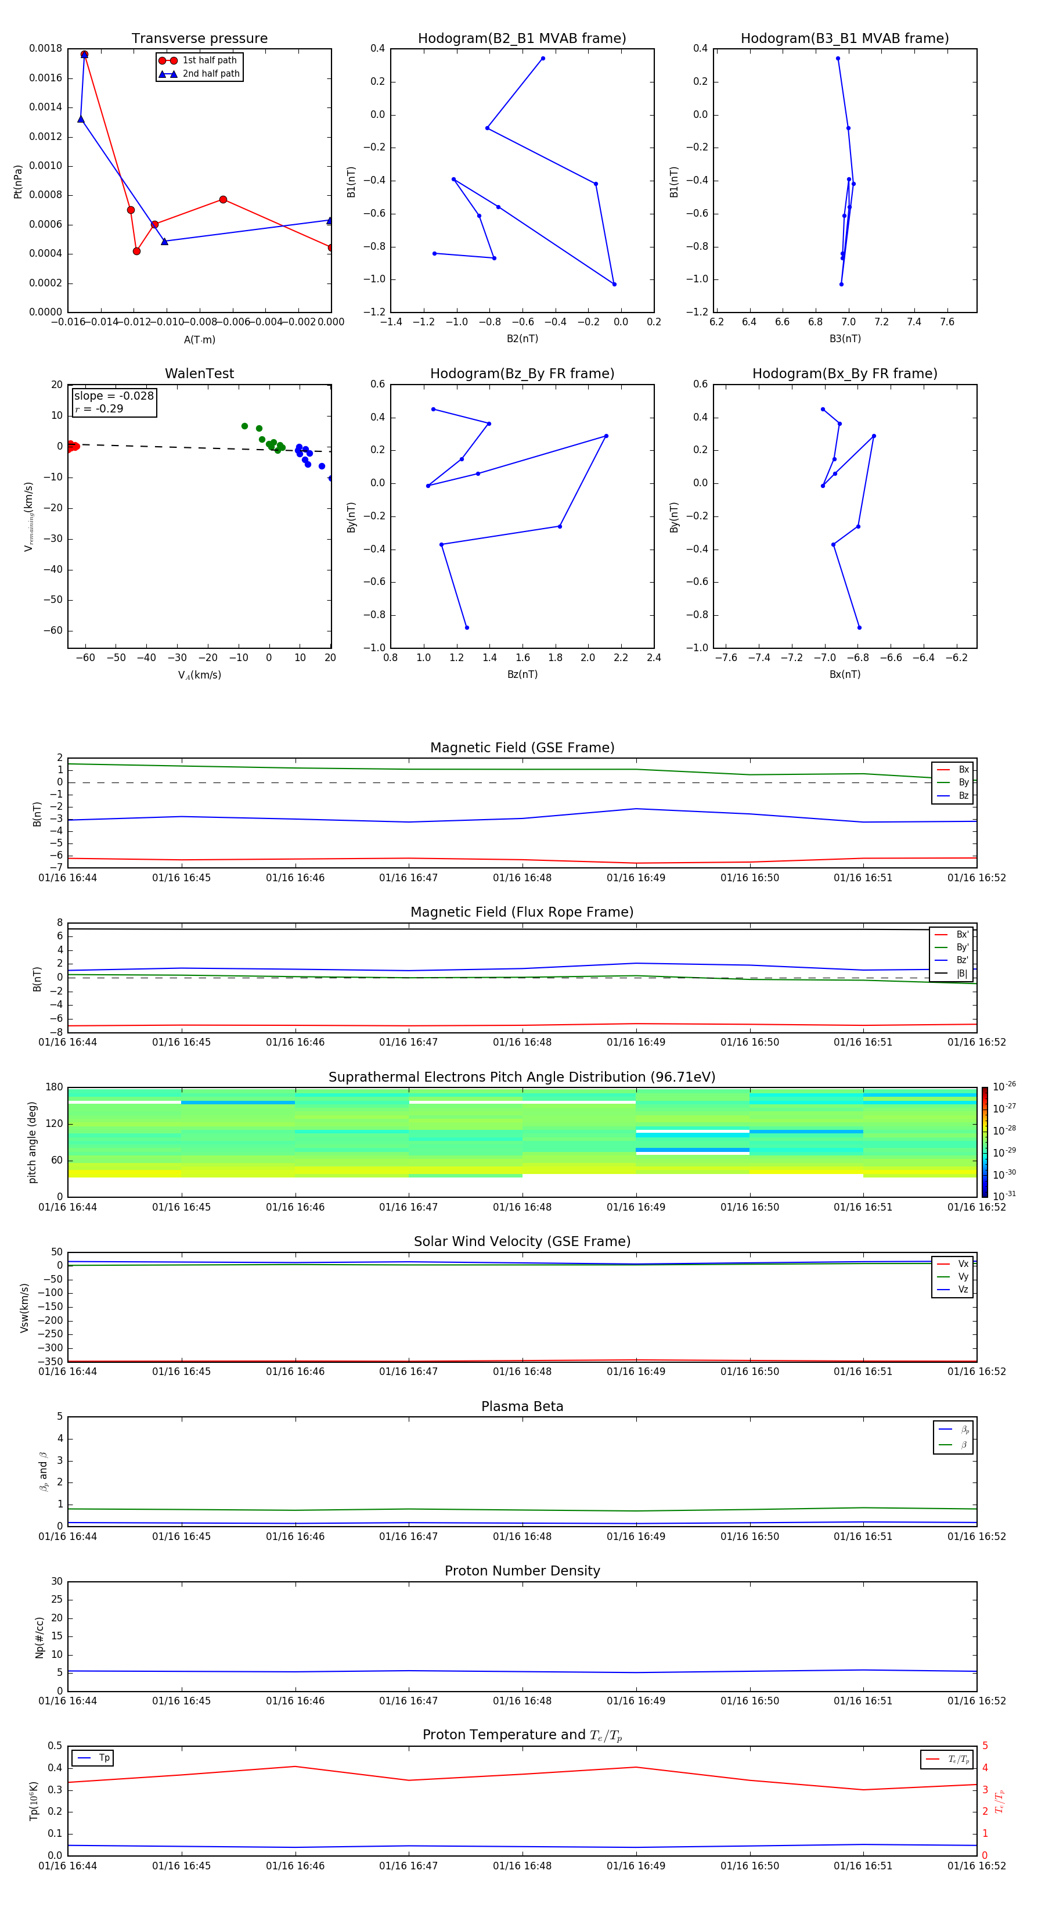This screenshot has height=1917, width=1045.
Task: Select the '1st half path' legend entry
Action: click(199, 60)
